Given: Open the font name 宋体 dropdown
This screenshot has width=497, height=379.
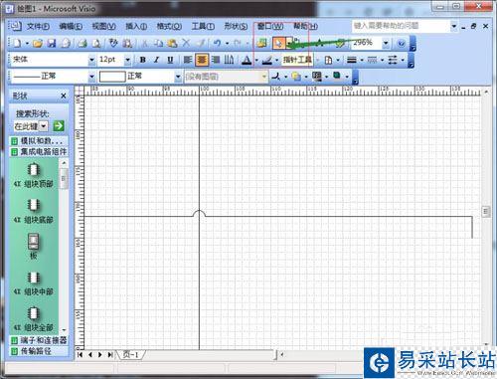Looking at the screenshot, I should click(91, 60).
